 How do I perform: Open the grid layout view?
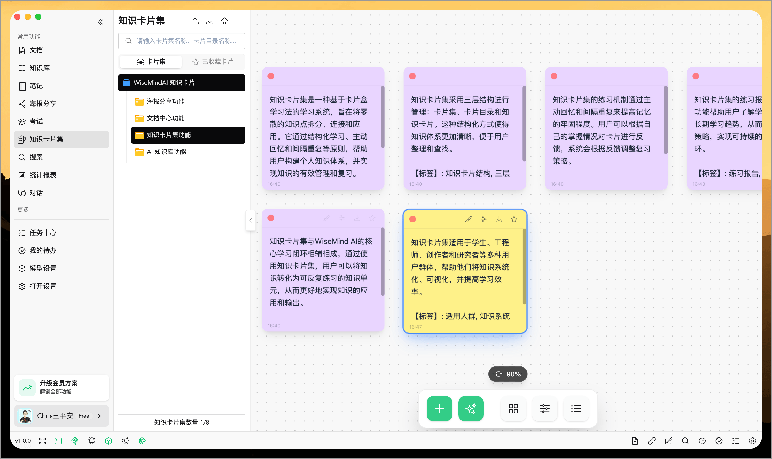(x=513, y=409)
